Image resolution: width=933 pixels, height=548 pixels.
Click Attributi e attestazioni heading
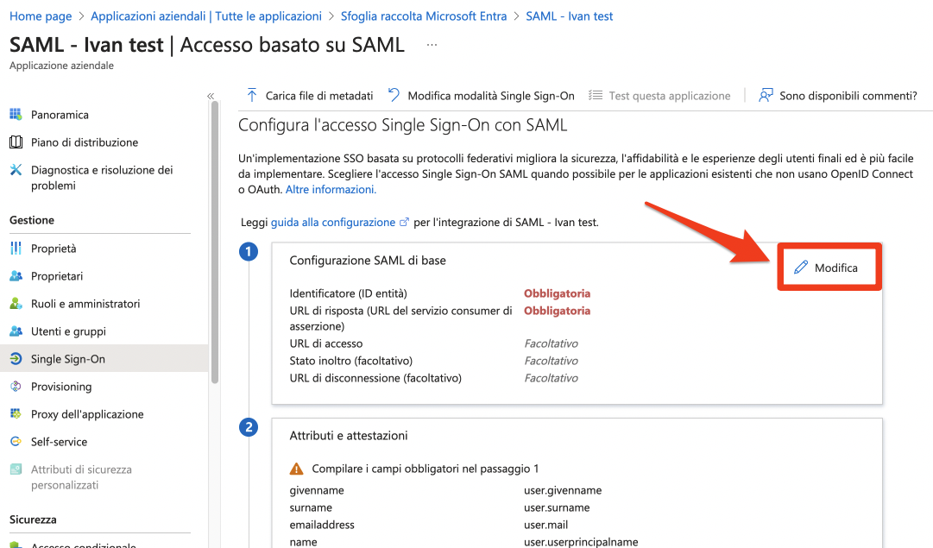click(349, 436)
